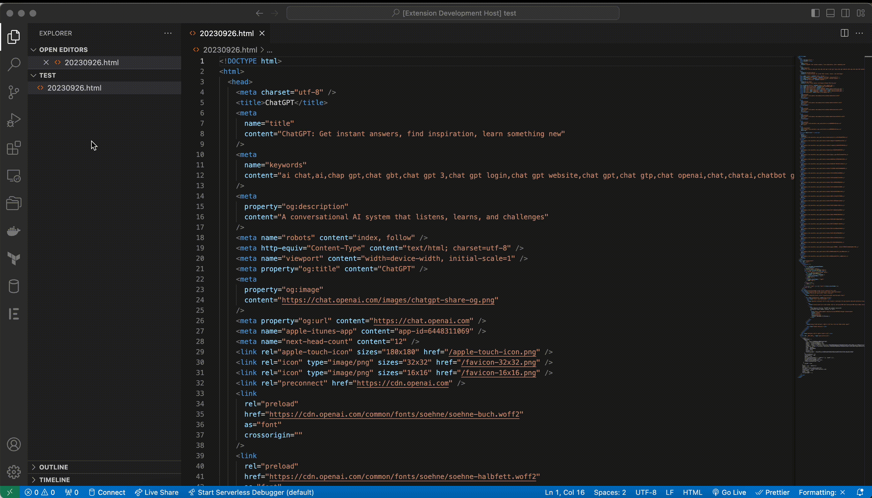872x498 pixels.
Task: Click Go Live in the status bar
Action: tap(729, 492)
